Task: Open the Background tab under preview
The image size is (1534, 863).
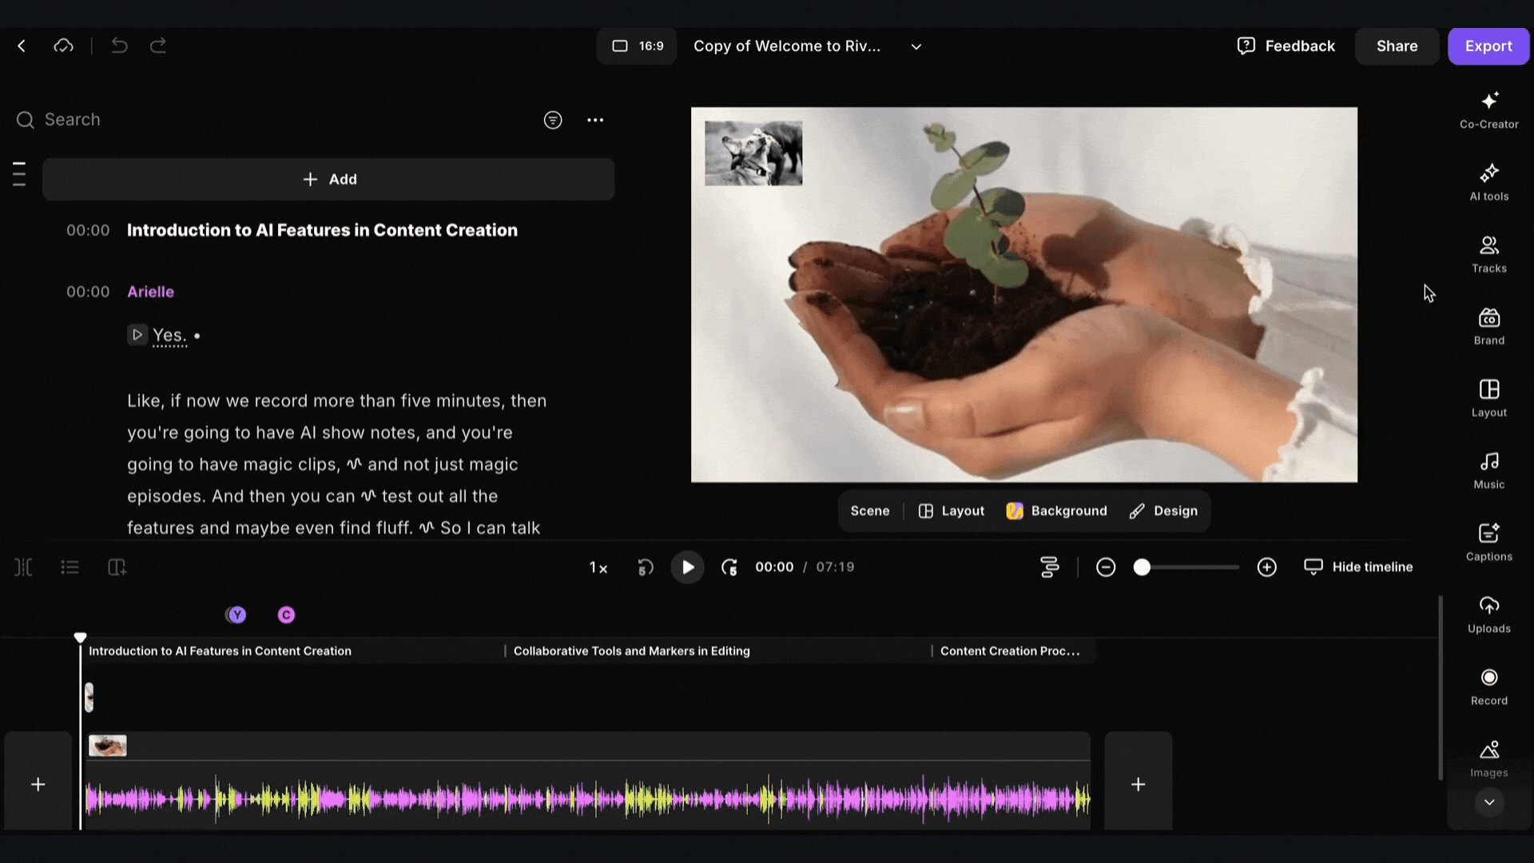Action: [1056, 511]
